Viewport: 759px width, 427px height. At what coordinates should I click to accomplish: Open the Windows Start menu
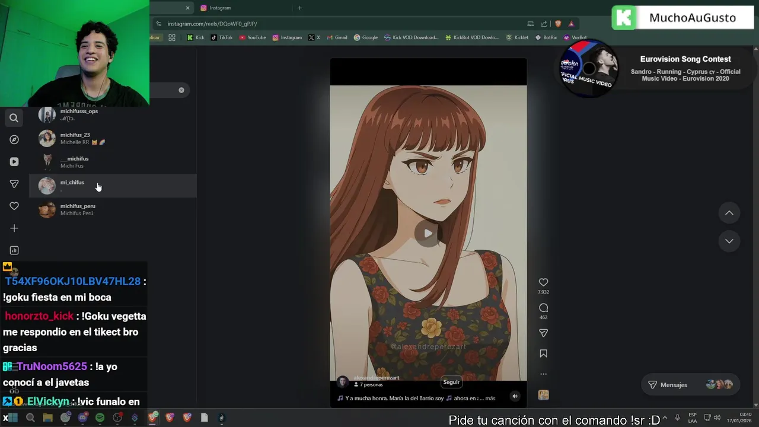13,418
